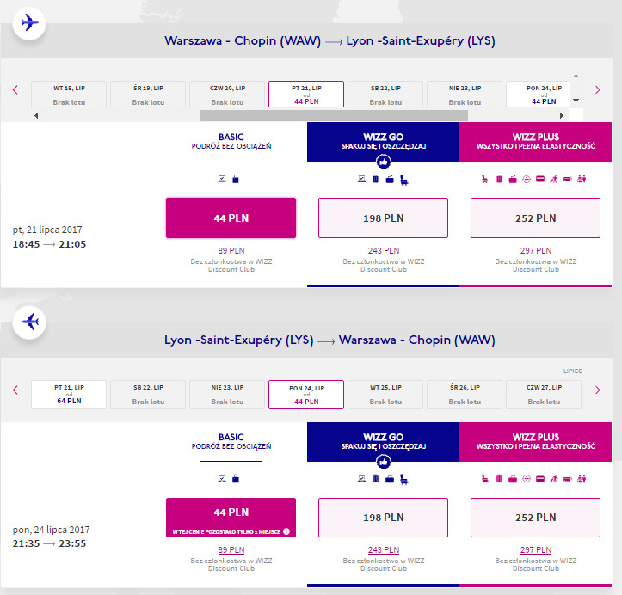Click outbound time 18:45 → 21:05
Image resolution: width=622 pixels, height=595 pixels.
[x=49, y=244]
